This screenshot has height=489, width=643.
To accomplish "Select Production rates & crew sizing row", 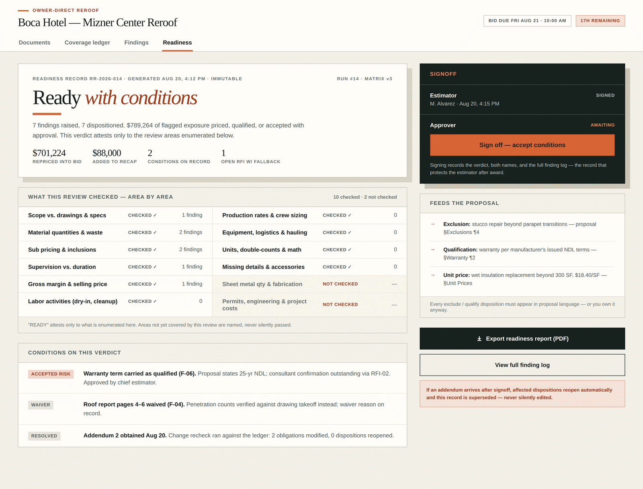I will (309, 215).
